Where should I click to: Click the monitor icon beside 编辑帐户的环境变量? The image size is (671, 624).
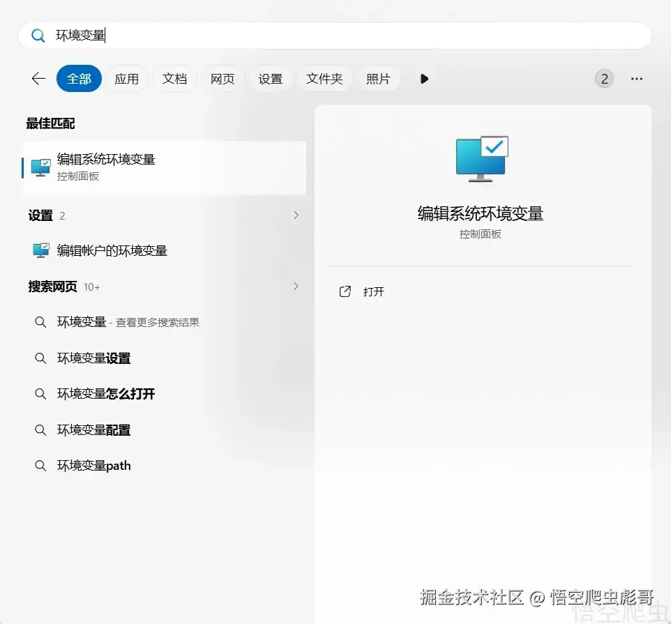41,250
